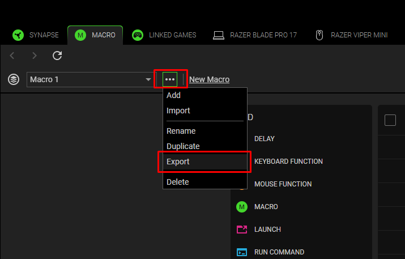Screen dimensions: 405x259
Task: Open the three-dots macro options button
Action: coord(169,79)
